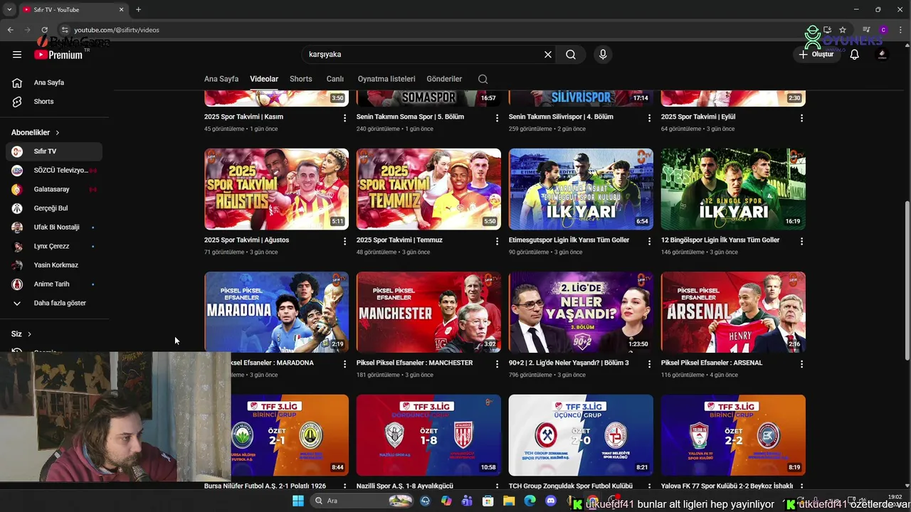Open Lynx Çerezz subscription

53,246
